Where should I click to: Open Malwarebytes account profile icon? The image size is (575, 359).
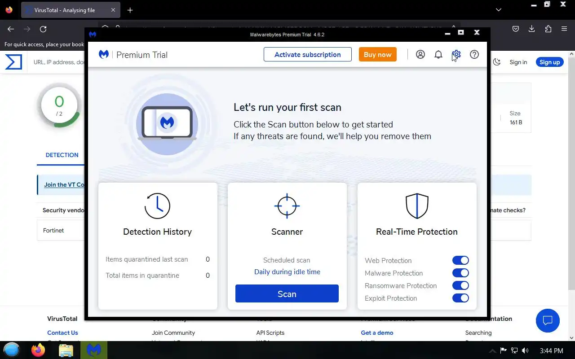click(420, 54)
